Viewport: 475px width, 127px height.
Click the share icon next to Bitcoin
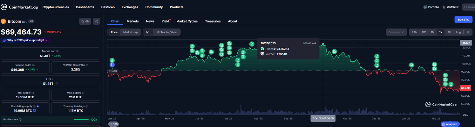tap(97, 21)
